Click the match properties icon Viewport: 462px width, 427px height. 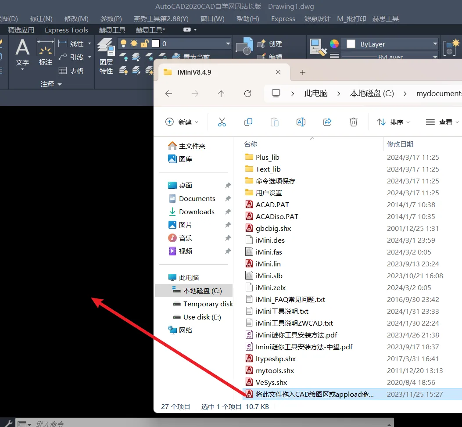point(318,47)
